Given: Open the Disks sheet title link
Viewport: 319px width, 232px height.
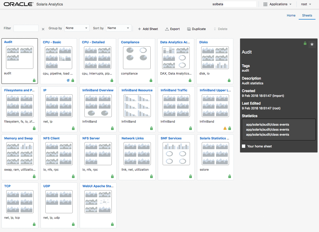Looking at the screenshot, I should tap(203, 42).
